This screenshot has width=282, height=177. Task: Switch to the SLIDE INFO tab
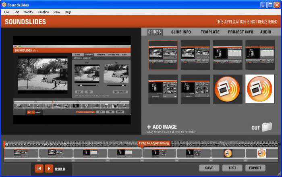tap(181, 32)
